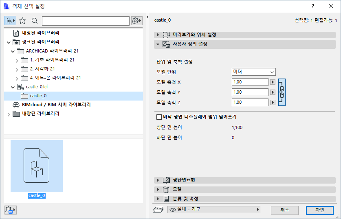Click the 상단 면 높이 value 1,100
This screenshot has height=219, width=341.
(x=237, y=127)
